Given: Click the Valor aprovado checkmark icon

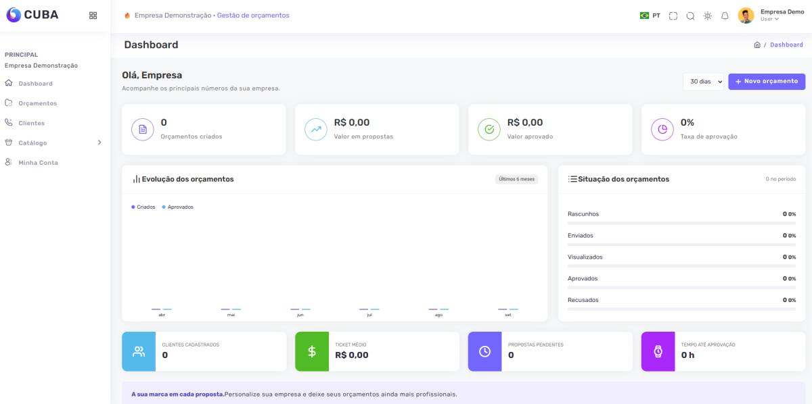Looking at the screenshot, I should click(489, 129).
